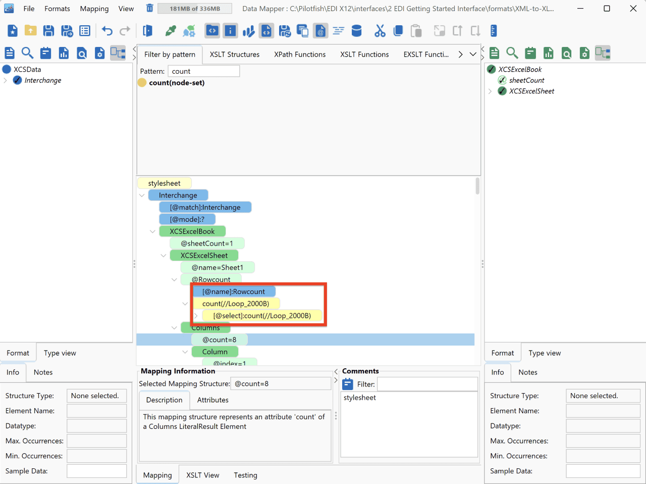Click the save-as floppy with arrow icon
The image size is (646, 484).
[67, 31]
